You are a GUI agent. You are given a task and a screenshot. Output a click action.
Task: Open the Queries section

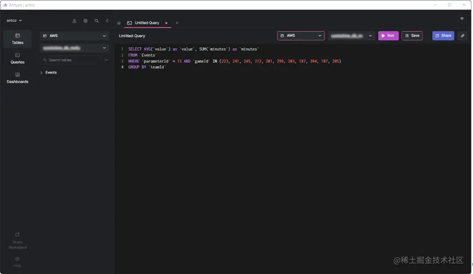18,59
